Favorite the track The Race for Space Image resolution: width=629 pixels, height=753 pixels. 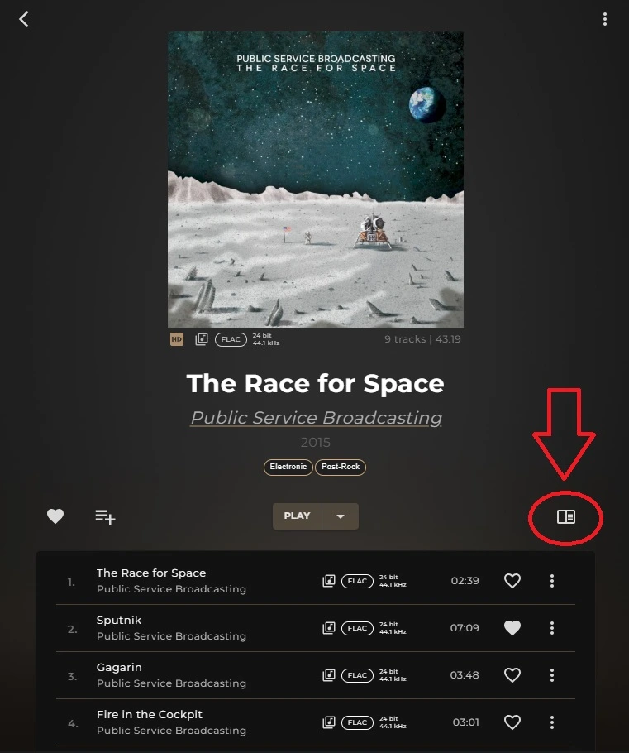pos(512,581)
